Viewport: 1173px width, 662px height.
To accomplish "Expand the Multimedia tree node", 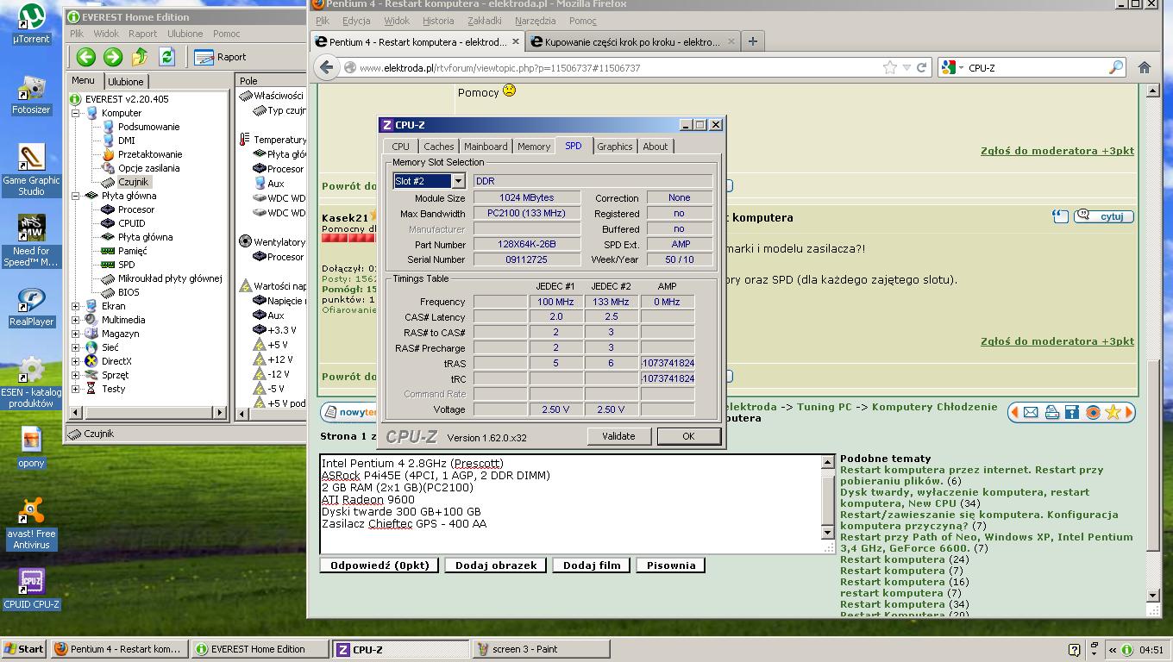I will (x=76, y=320).
